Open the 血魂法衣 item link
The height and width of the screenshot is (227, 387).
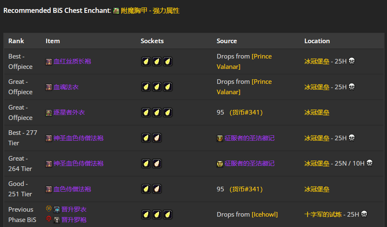(66, 87)
